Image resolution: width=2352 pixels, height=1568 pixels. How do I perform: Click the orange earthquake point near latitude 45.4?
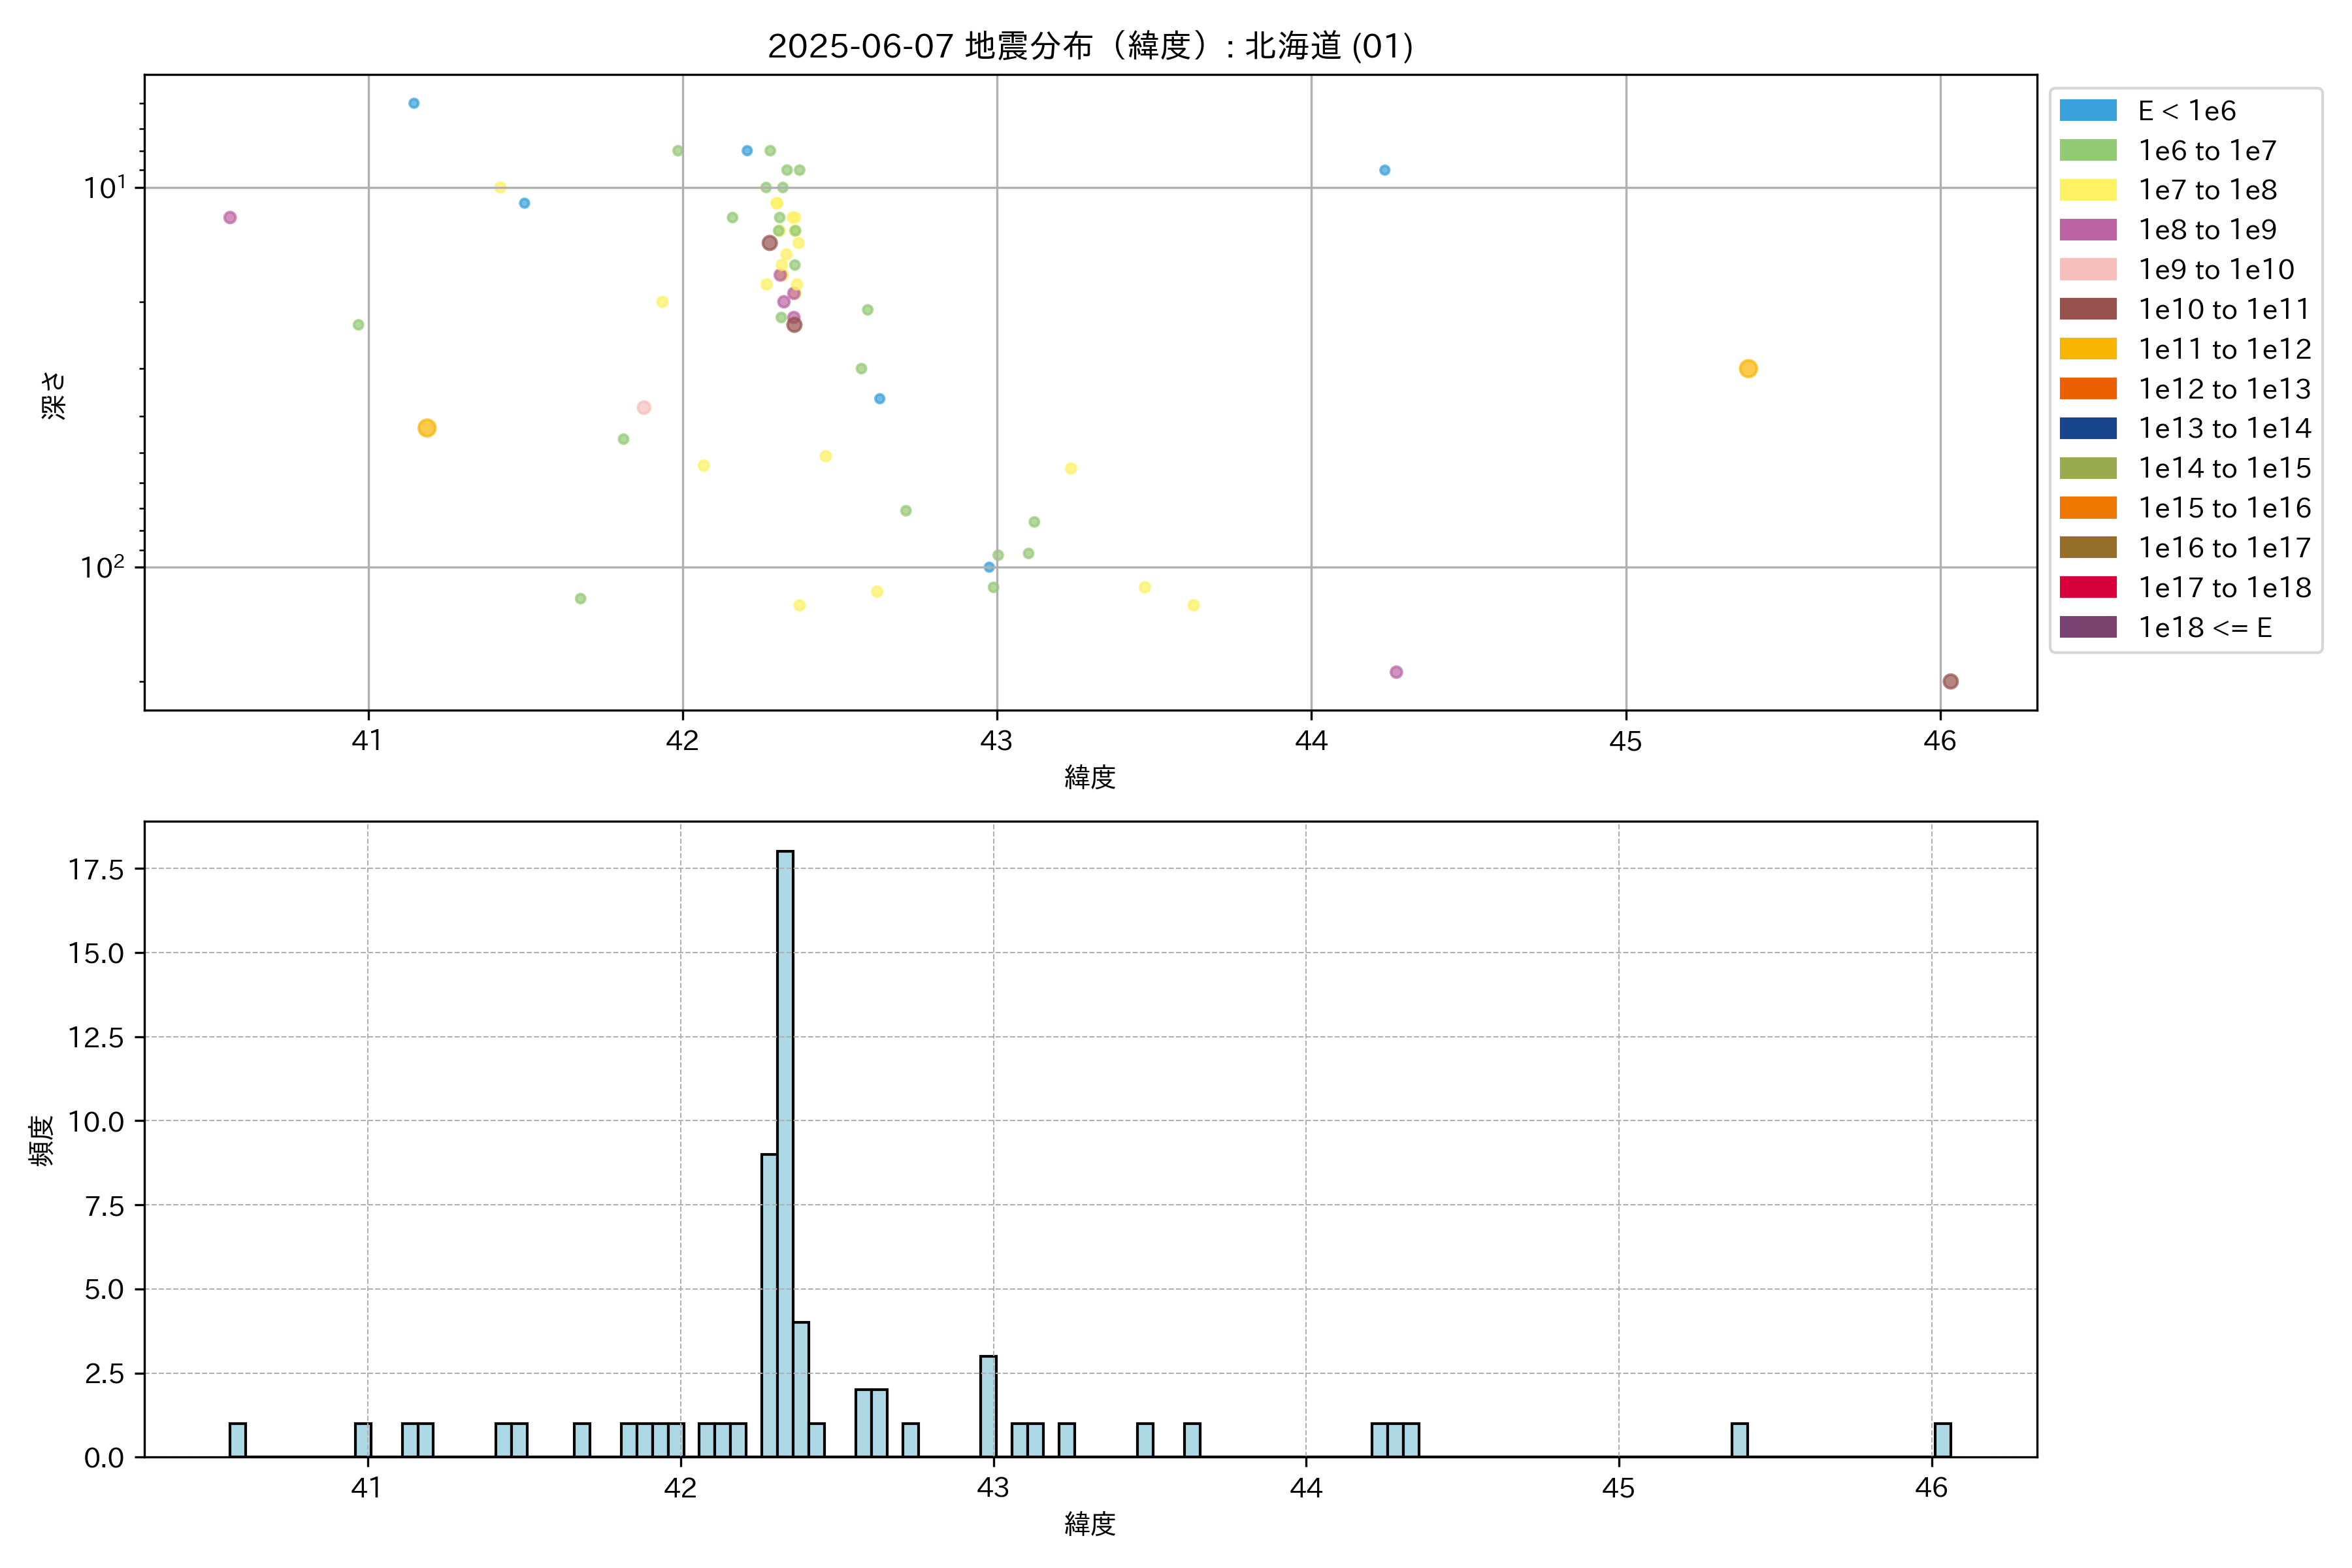click(1748, 369)
